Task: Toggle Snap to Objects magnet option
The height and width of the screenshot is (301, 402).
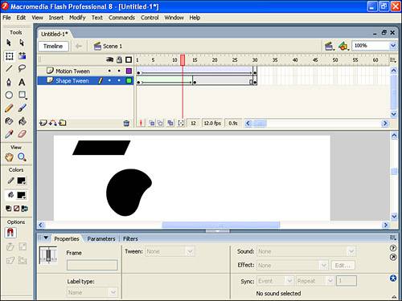Action: [10, 233]
